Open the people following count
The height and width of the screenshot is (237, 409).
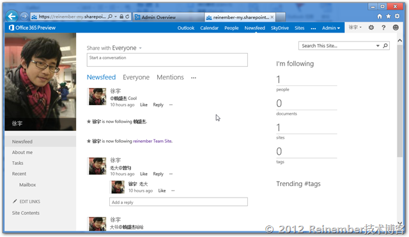coord(279,80)
